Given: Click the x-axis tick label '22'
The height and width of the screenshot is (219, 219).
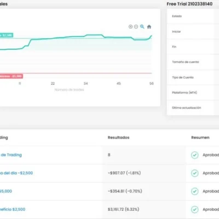Looking at the screenshot, I should coord(53,84).
